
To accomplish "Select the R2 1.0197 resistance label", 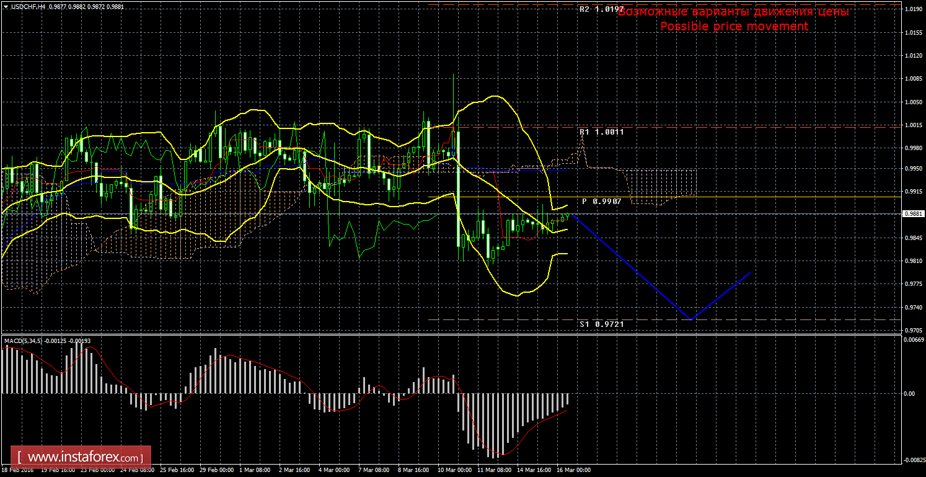I will click(600, 10).
